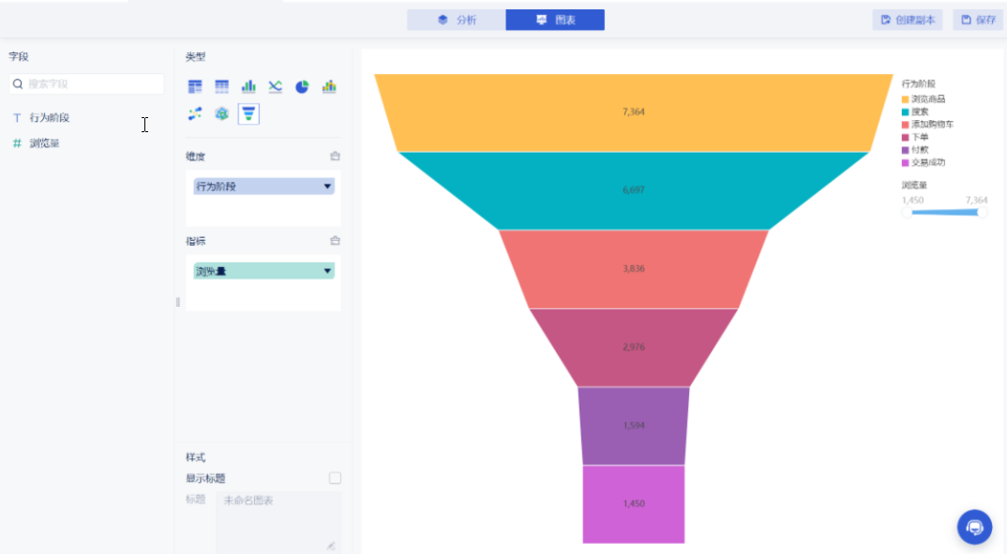Open the 行为阶段 dimension dropdown arrow
1007x554 pixels.
coord(327,187)
